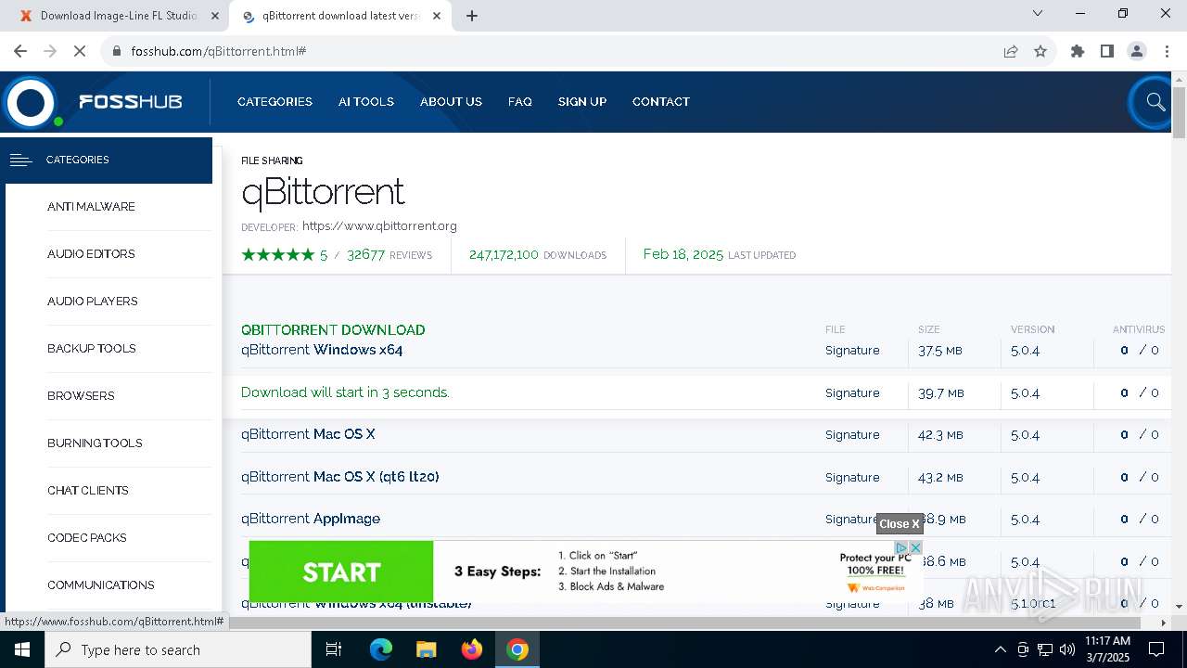The height and width of the screenshot is (668, 1187).
Task: View site information lock icon
Action: (x=117, y=51)
